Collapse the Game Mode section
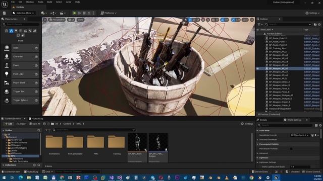 [x=257, y=131]
